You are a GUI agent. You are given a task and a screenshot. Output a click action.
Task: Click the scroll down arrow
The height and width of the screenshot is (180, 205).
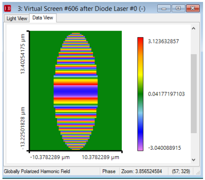pyautogui.click(x=193, y=160)
